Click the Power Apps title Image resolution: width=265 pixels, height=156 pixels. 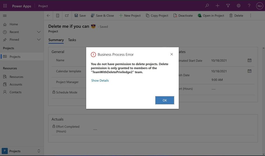(22, 6)
